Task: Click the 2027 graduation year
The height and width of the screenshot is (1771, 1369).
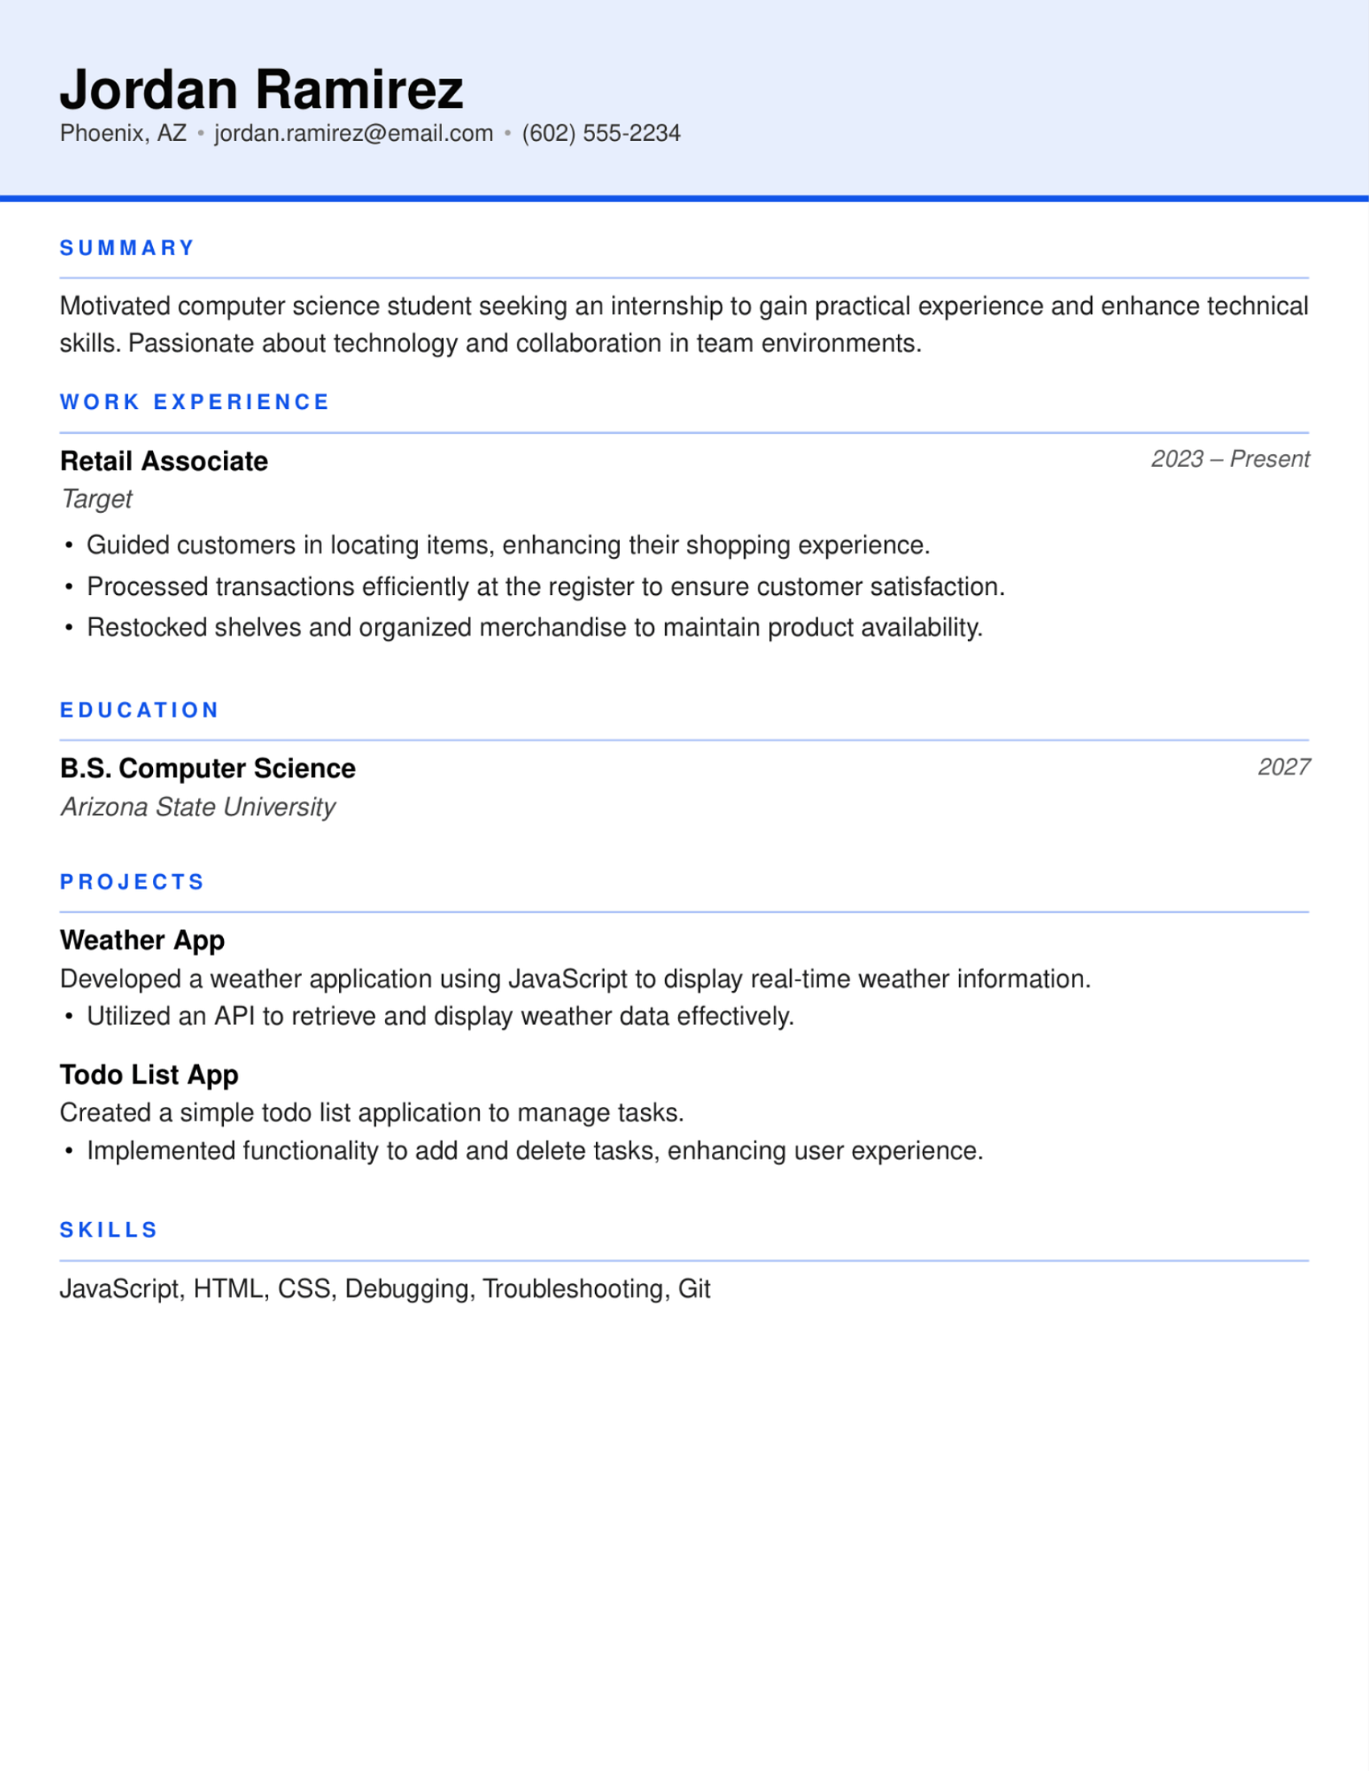Action: coord(1283,767)
